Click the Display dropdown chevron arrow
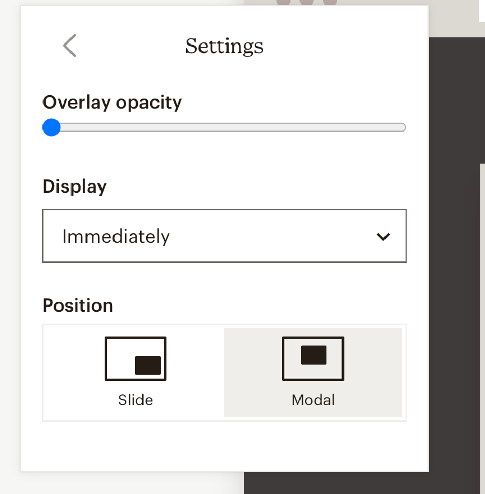485x494 pixels. coord(383,237)
